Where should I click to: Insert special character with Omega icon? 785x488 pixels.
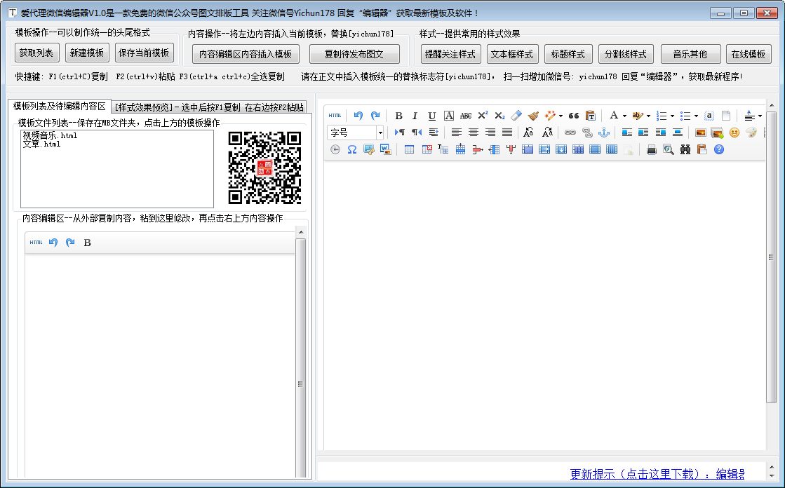click(x=352, y=149)
